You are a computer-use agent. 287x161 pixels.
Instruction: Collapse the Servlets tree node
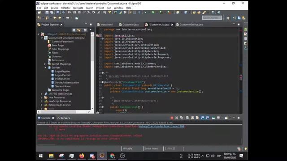coord(45,68)
